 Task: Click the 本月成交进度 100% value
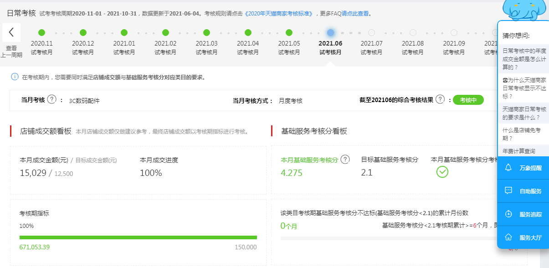coord(151,173)
